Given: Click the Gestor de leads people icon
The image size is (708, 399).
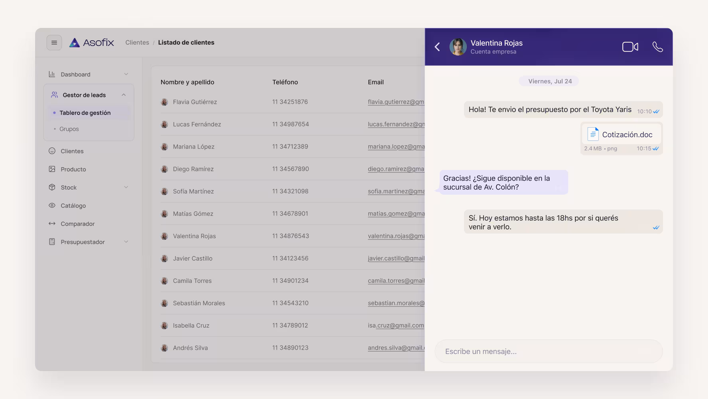Looking at the screenshot, I should point(54,95).
